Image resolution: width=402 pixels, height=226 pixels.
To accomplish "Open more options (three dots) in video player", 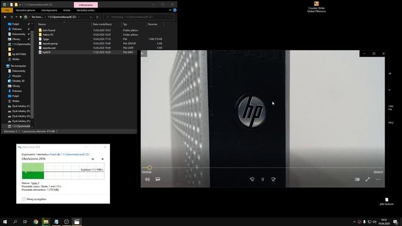I will click(378, 180).
